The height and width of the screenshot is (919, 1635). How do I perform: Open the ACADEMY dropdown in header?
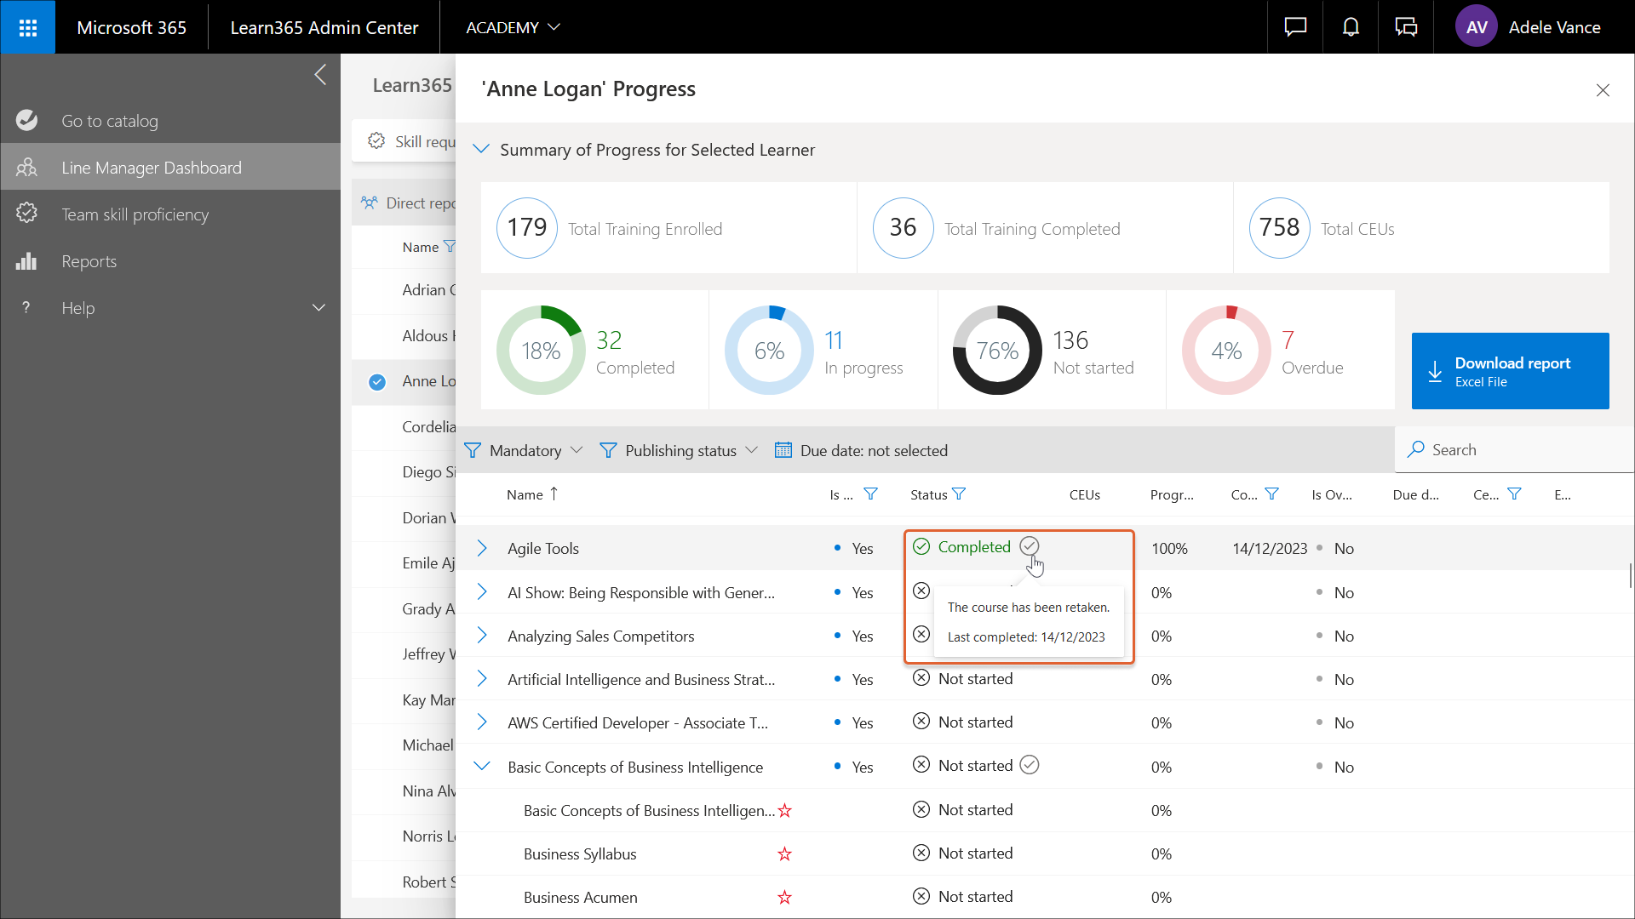pos(513,27)
